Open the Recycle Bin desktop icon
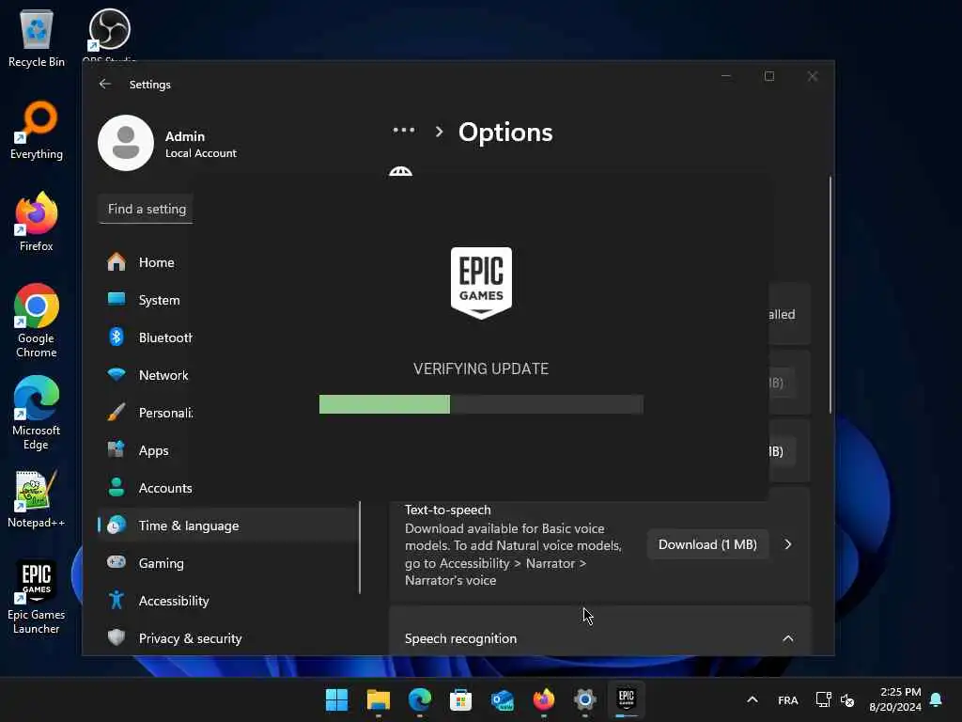The image size is (962, 722). pos(37,39)
